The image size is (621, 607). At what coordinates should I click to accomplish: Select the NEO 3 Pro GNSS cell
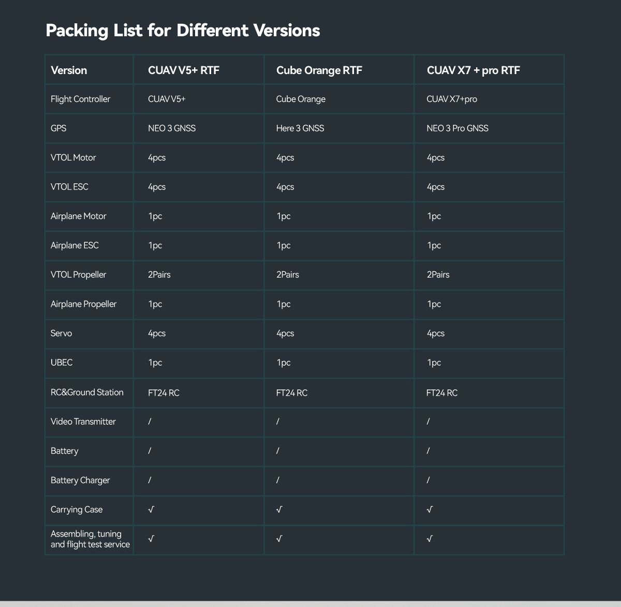(457, 128)
